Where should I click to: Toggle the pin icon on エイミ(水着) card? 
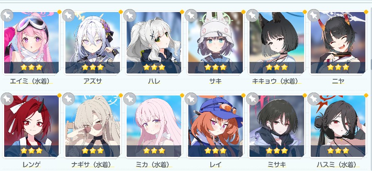[7, 16]
